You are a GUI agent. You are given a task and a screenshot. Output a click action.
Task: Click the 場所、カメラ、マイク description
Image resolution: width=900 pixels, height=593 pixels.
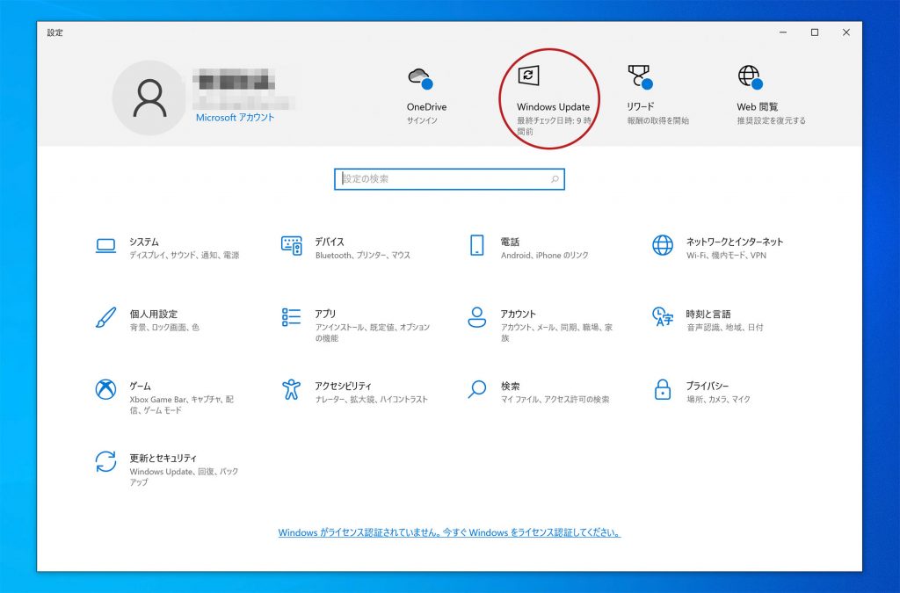click(x=718, y=399)
